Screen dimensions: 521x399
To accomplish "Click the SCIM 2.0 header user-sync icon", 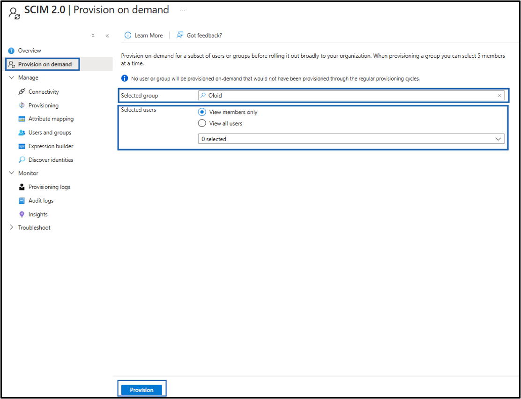I will click(14, 13).
